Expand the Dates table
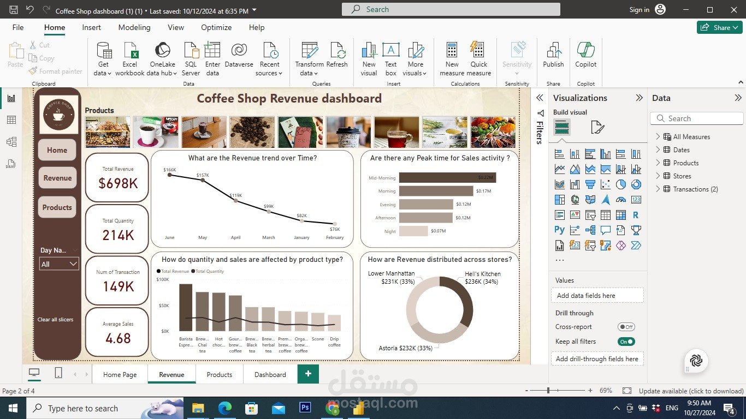Viewport: 746px width, 419px height. click(658, 150)
